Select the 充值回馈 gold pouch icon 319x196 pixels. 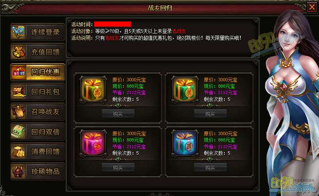[x=18, y=52]
